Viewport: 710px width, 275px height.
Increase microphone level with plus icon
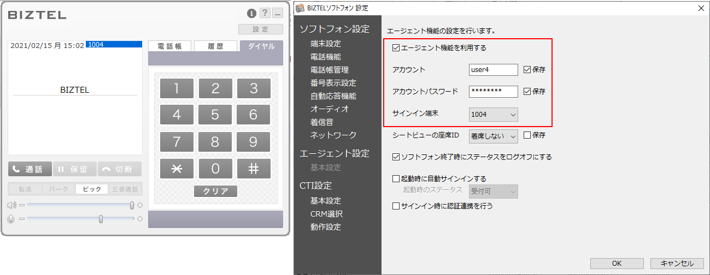point(140,219)
